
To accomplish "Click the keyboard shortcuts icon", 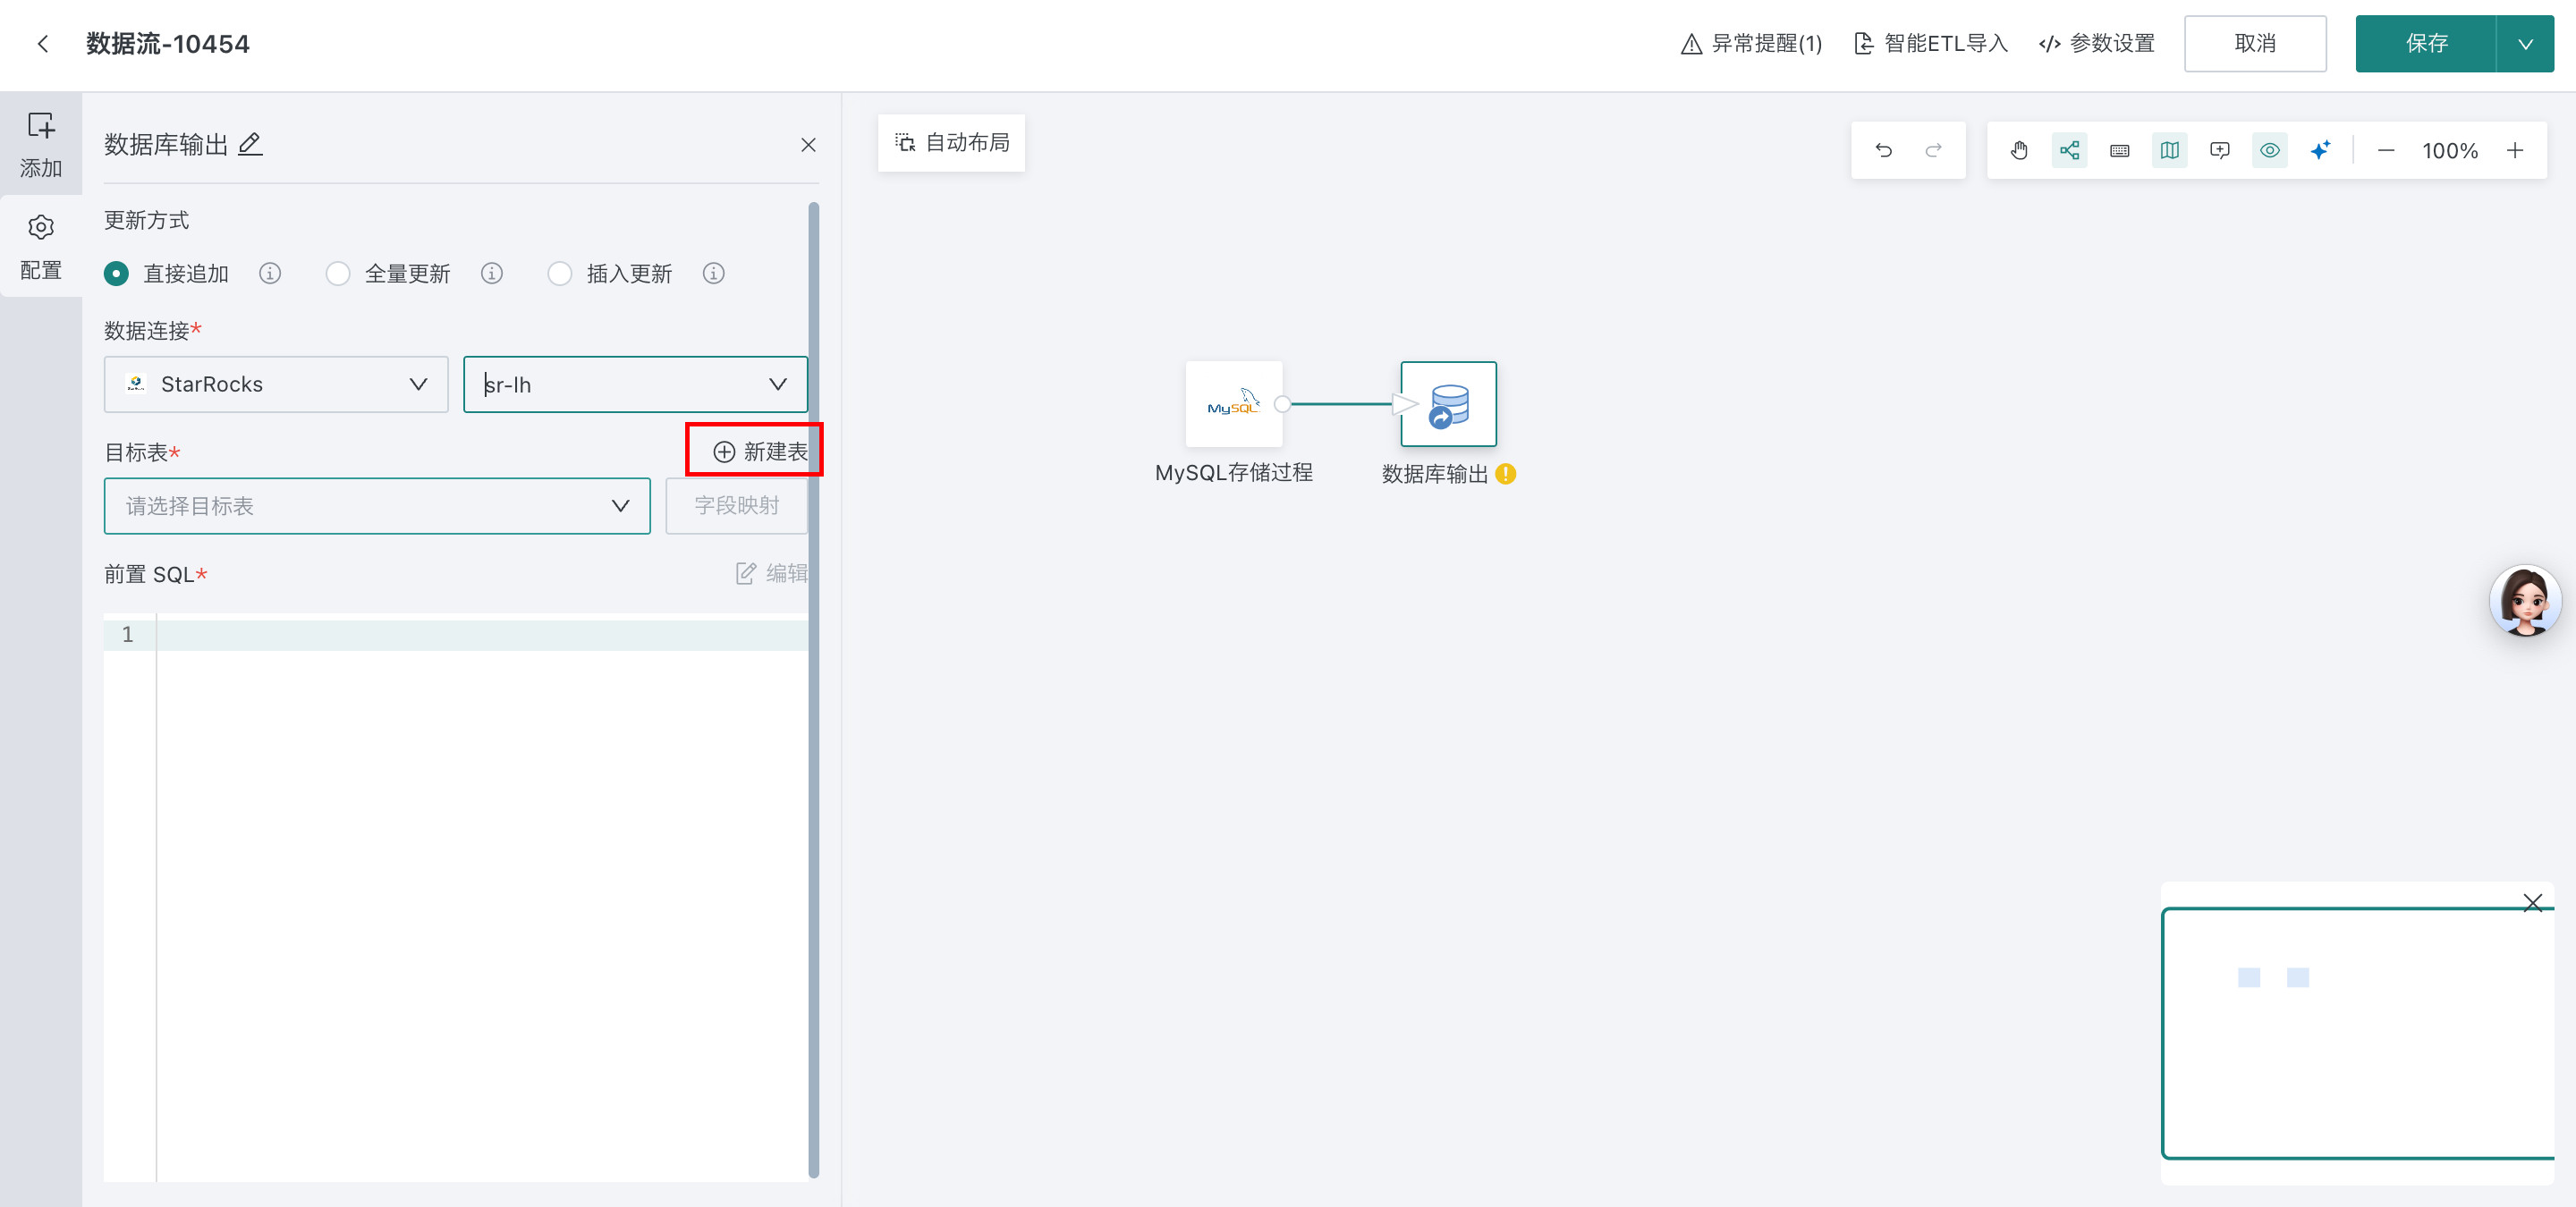I will click(2119, 150).
